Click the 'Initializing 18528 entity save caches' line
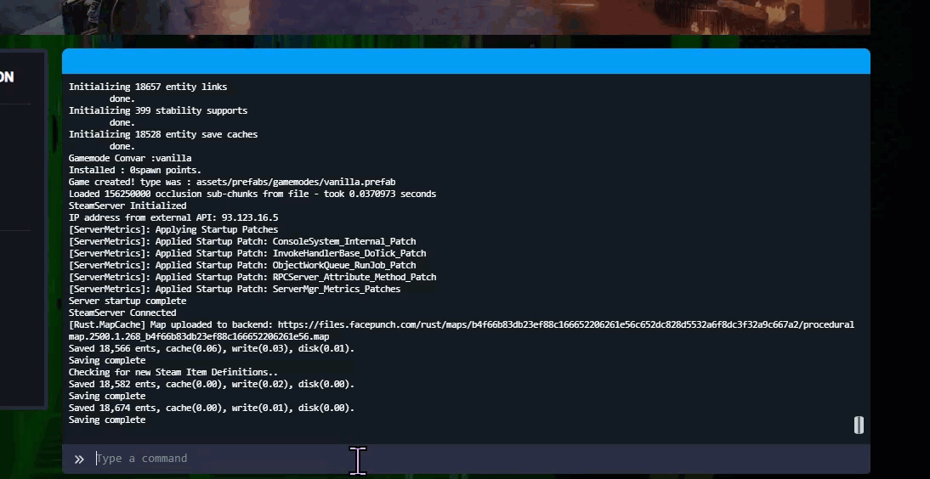 pos(163,134)
